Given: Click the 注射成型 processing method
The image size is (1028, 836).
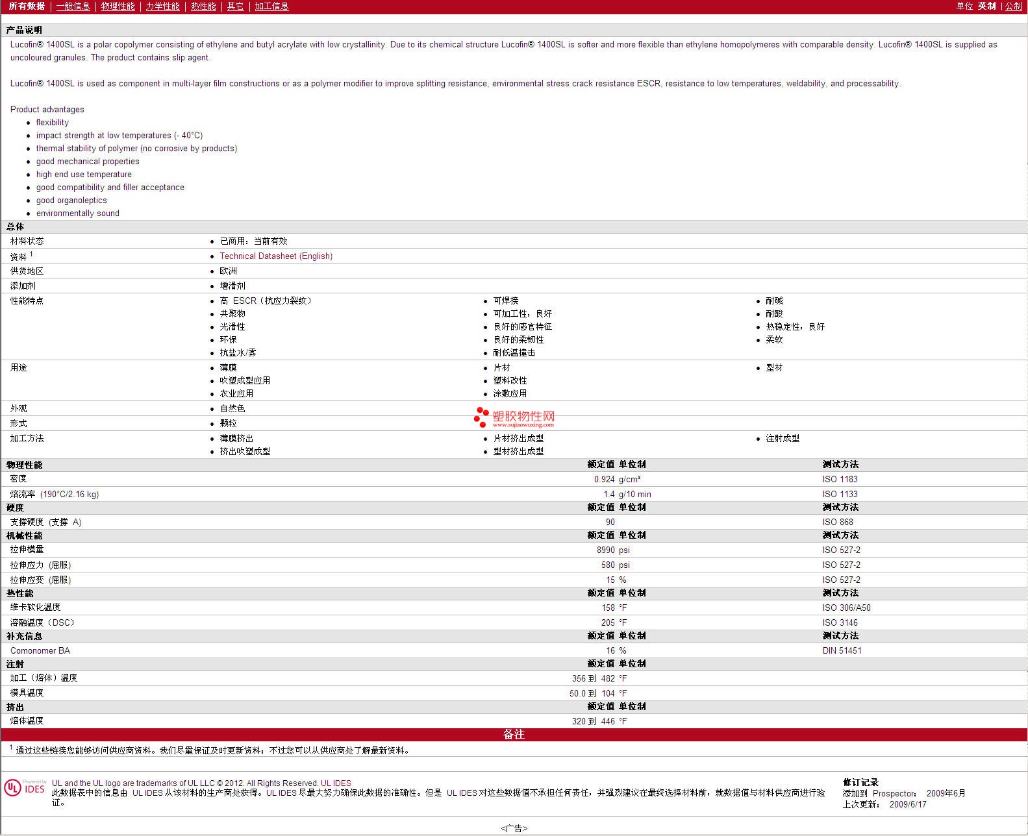Looking at the screenshot, I should coord(783,438).
